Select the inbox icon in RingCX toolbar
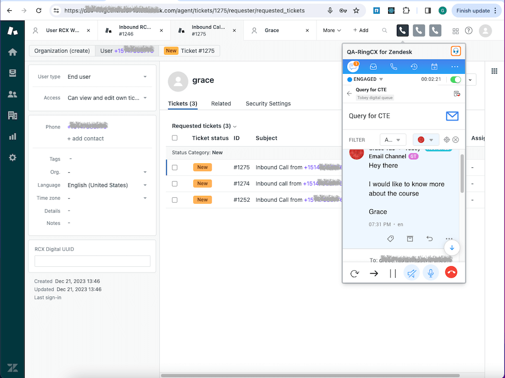Viewport: 505px width, 378px height. 373,66
